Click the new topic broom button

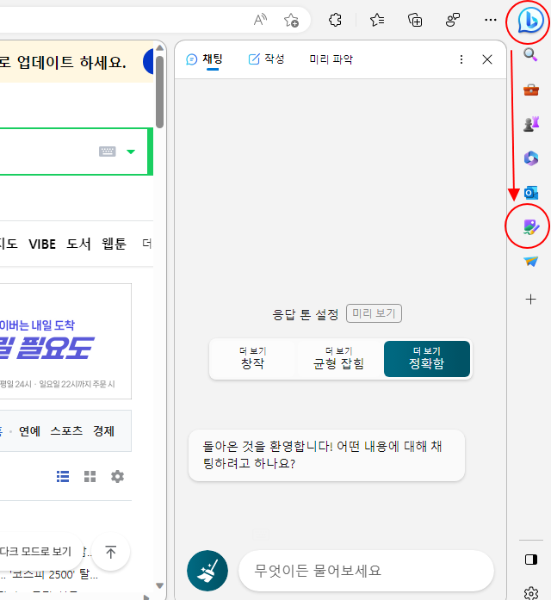coord(207,571)
